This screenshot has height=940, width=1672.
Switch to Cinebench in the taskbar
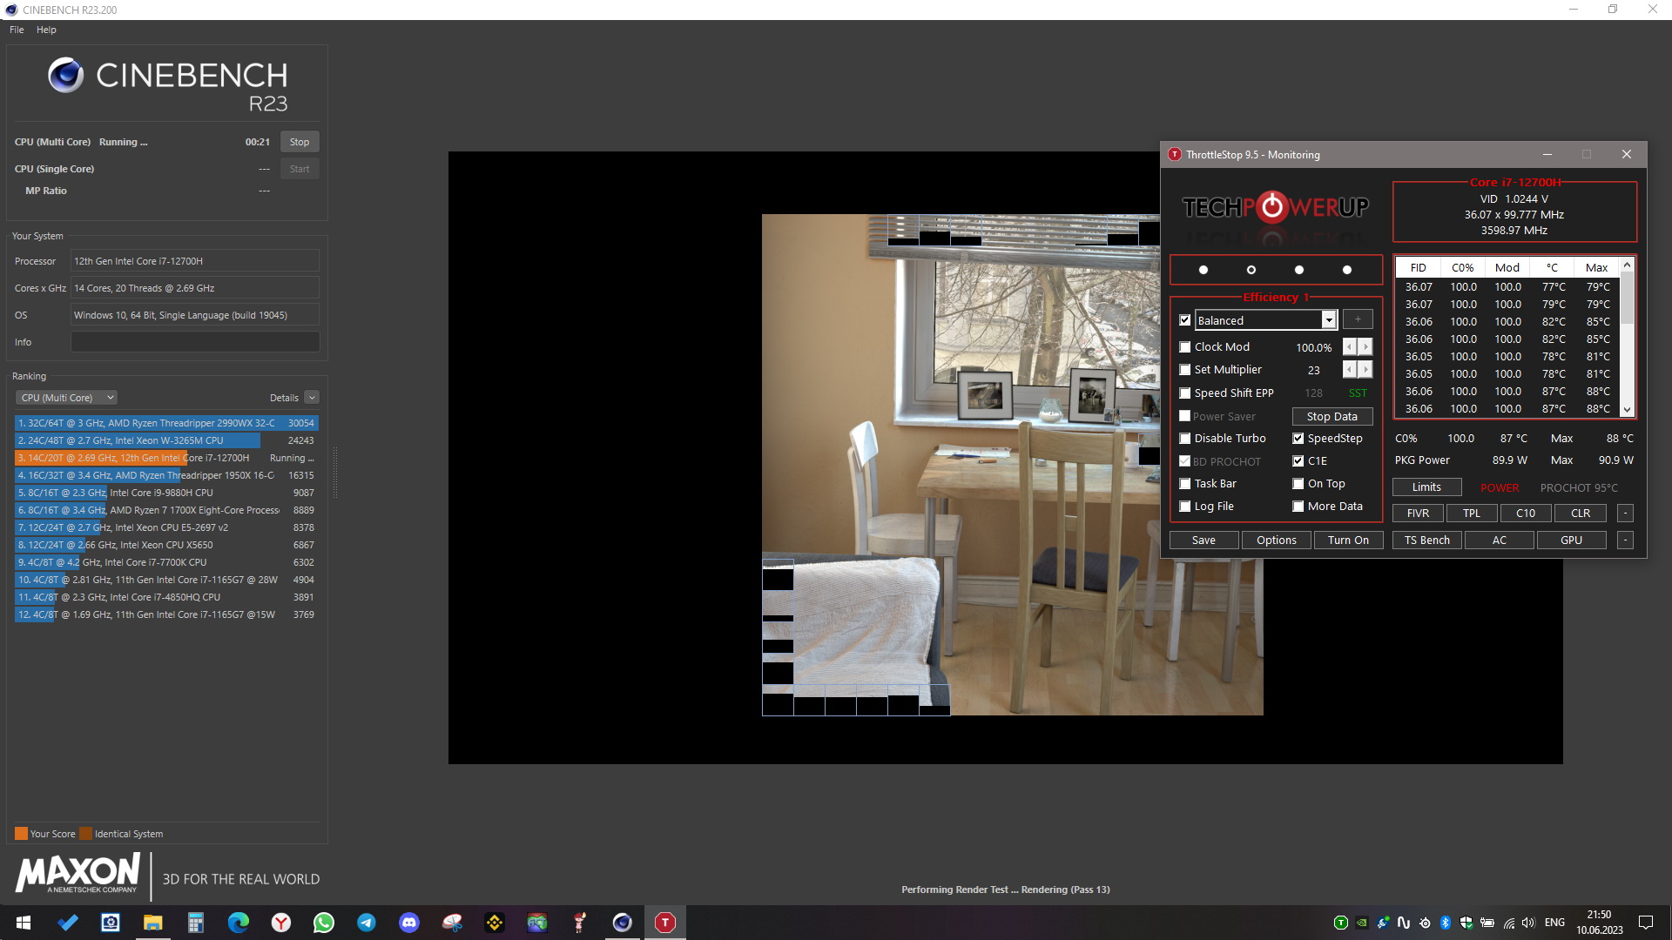[x=622, y=923]
